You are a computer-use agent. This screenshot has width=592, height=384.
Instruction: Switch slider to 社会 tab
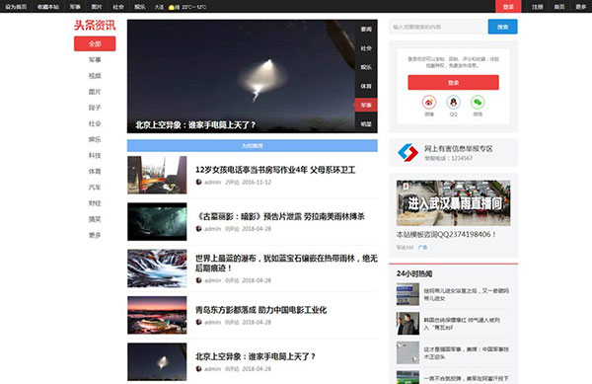click(366, 48)
